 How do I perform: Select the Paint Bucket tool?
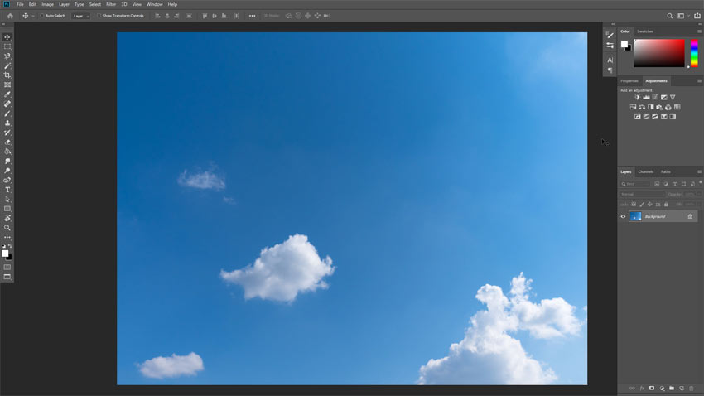click(7, 152)
